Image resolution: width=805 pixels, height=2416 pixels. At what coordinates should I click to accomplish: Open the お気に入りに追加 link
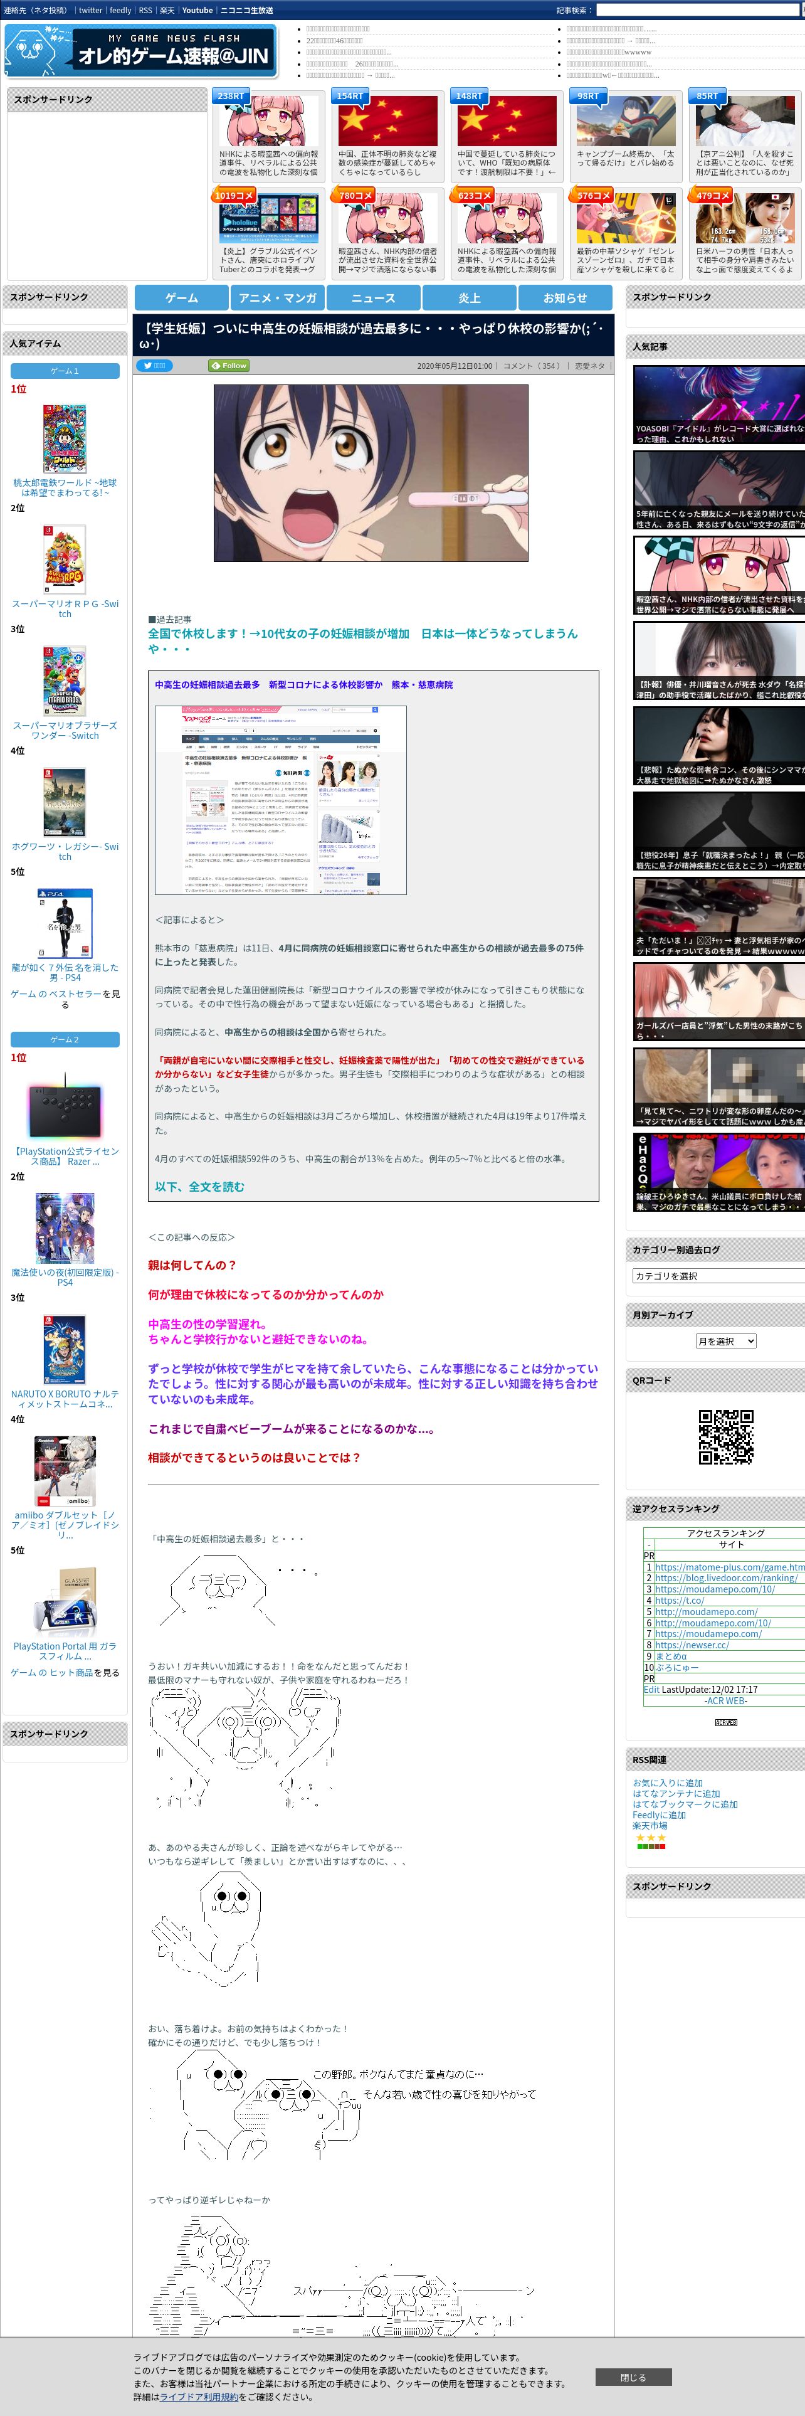[x=667, y=1783]
